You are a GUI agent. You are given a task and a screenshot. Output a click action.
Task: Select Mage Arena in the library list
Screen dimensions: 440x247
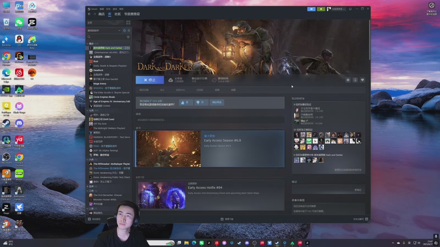pos(100,84)
